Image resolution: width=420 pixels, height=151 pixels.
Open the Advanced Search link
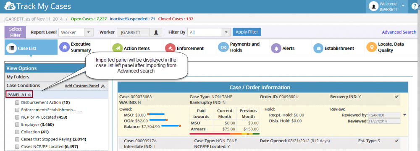point(399,32)
